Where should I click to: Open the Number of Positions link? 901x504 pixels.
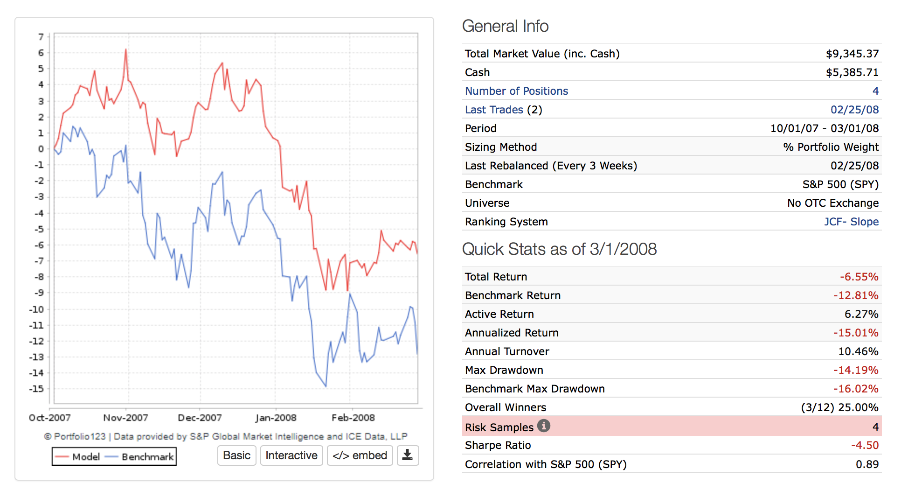click(516, 91)
